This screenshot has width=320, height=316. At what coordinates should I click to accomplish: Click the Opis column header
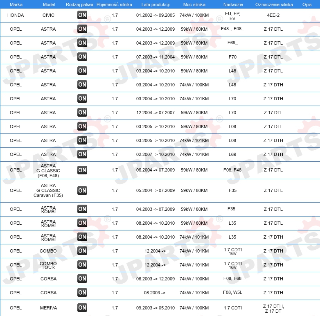point(307,5)
